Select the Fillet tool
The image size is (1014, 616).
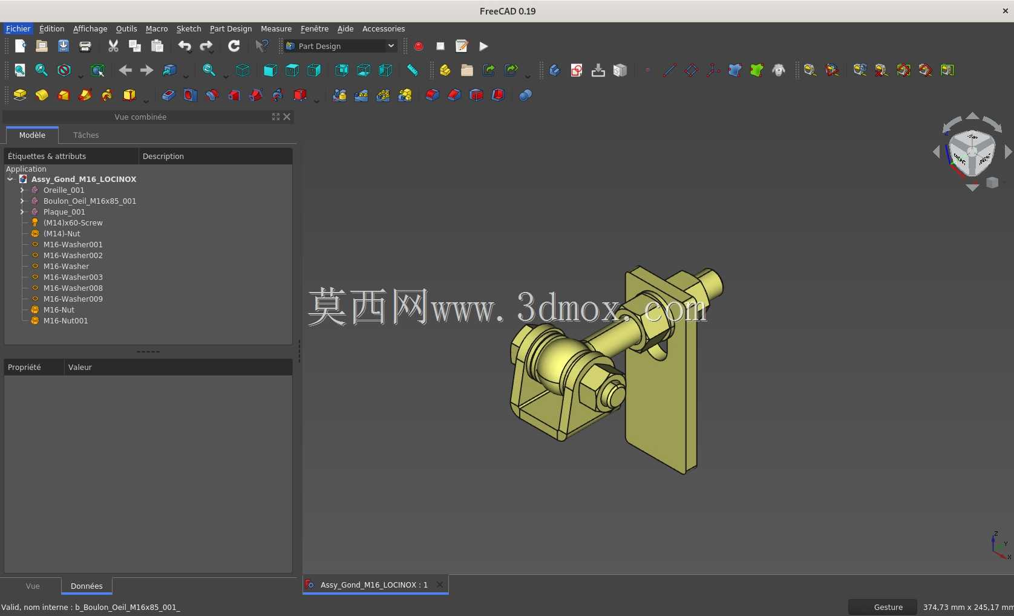click(x=433, y=95)
